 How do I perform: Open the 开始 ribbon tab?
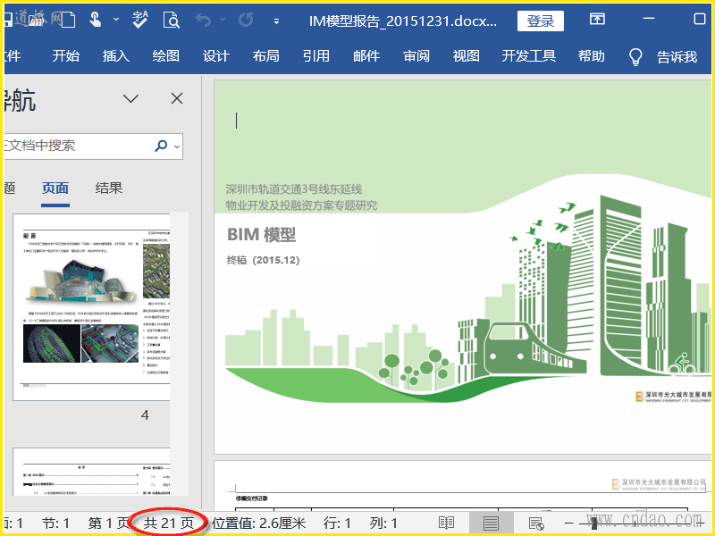click(65, 56)
